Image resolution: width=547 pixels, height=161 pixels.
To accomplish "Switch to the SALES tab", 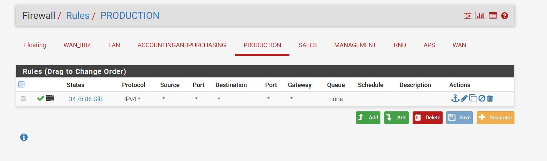I will [x=308, y=45].
